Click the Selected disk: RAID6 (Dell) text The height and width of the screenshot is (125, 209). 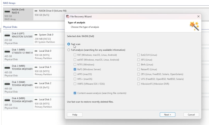(x=80, y=36)
